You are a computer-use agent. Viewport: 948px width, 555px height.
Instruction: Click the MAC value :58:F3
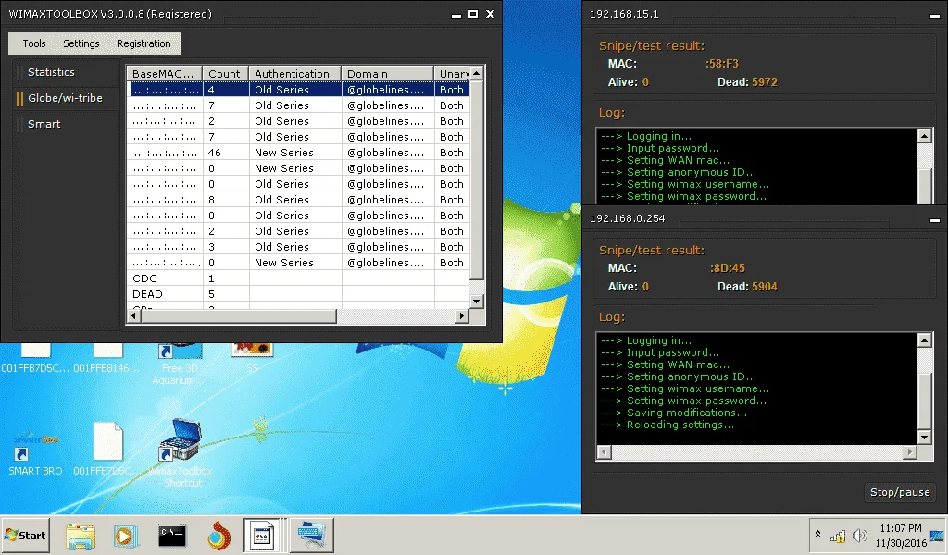(x=722, y=64)
